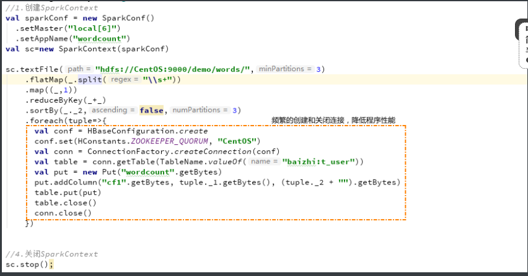Click "SparkContext(sparkConf)" on the sc line
The width and height of the screenshot is (528, 276).
(113, 49)
